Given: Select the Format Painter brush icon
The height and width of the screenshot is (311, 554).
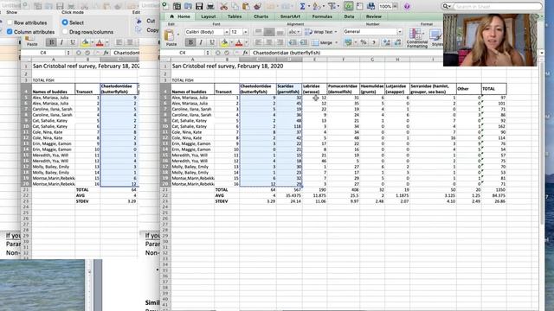Looking at the screenshot, I should pyautogui.click(x=258, y=6).
